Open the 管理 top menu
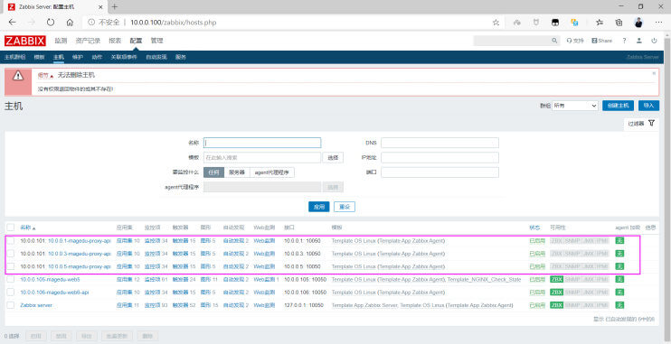Screen dimensions: 671x344 (156, 41)
